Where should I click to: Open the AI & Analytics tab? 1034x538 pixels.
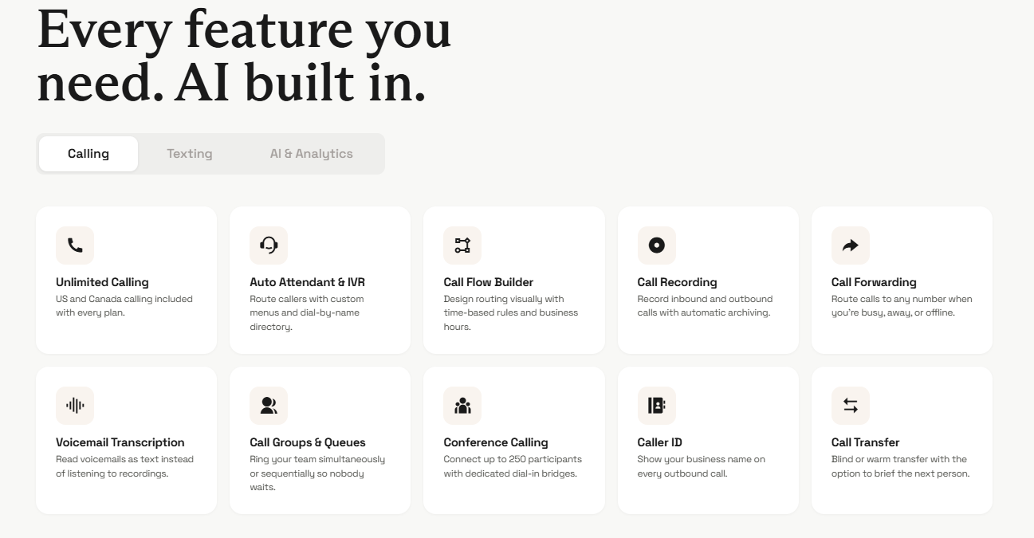click(x=312, y=154)
